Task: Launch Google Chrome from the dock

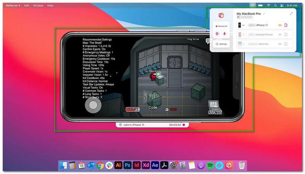Action: pyautogui.click(x=100, y=166)
